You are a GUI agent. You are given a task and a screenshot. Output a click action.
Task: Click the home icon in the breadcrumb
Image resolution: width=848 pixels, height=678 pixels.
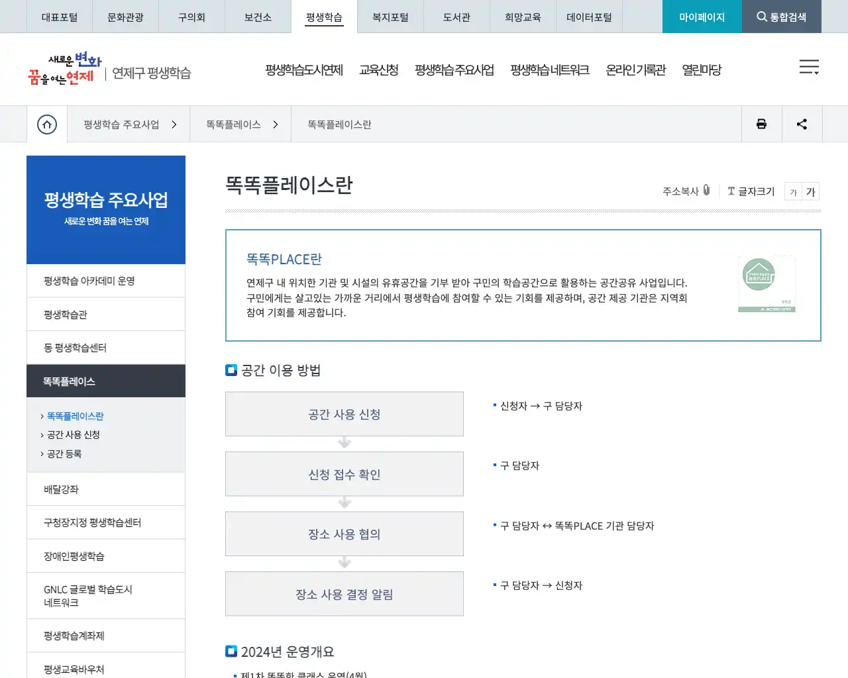[x=46, y=124]
